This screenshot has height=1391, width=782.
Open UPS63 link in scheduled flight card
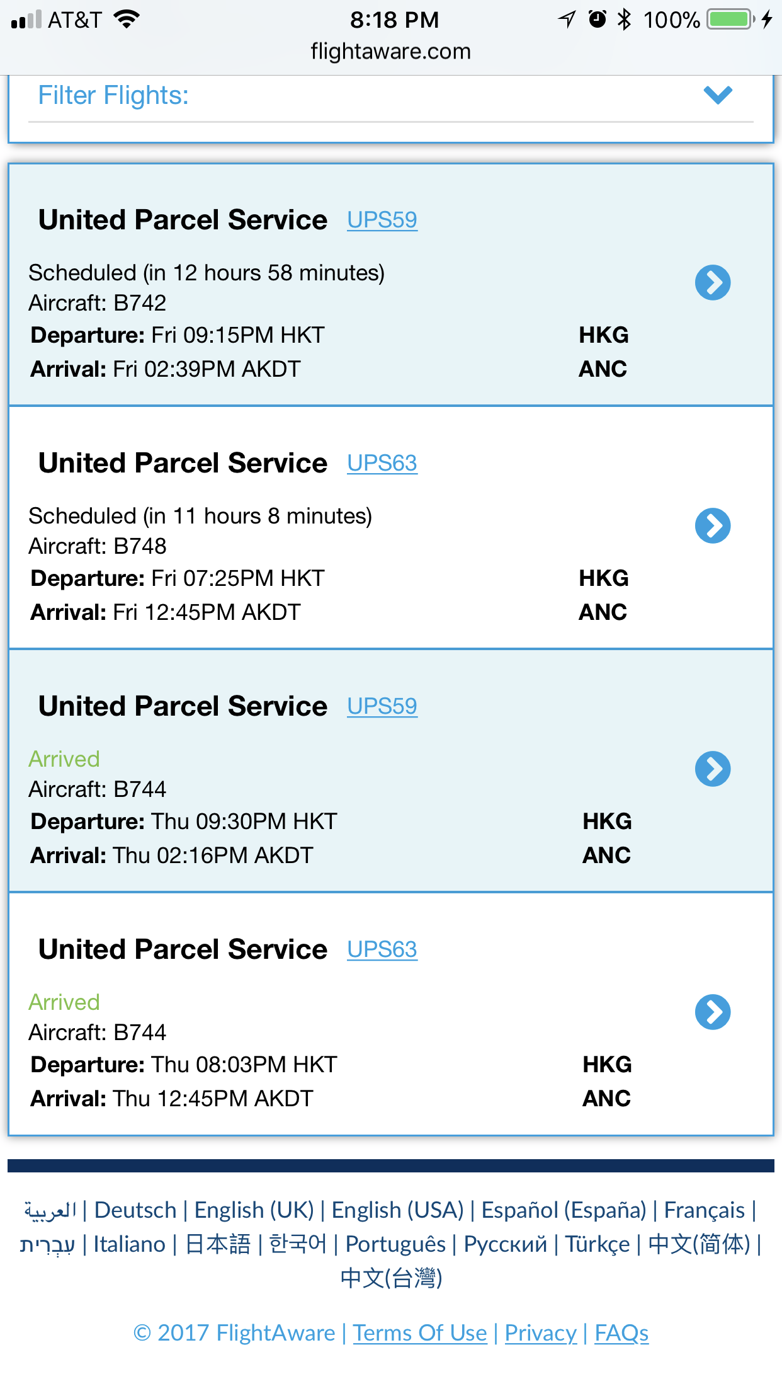382,463
